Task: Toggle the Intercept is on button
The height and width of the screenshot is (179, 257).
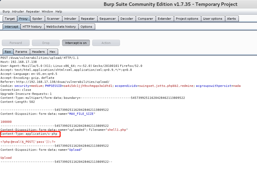Action: [76, 43]
